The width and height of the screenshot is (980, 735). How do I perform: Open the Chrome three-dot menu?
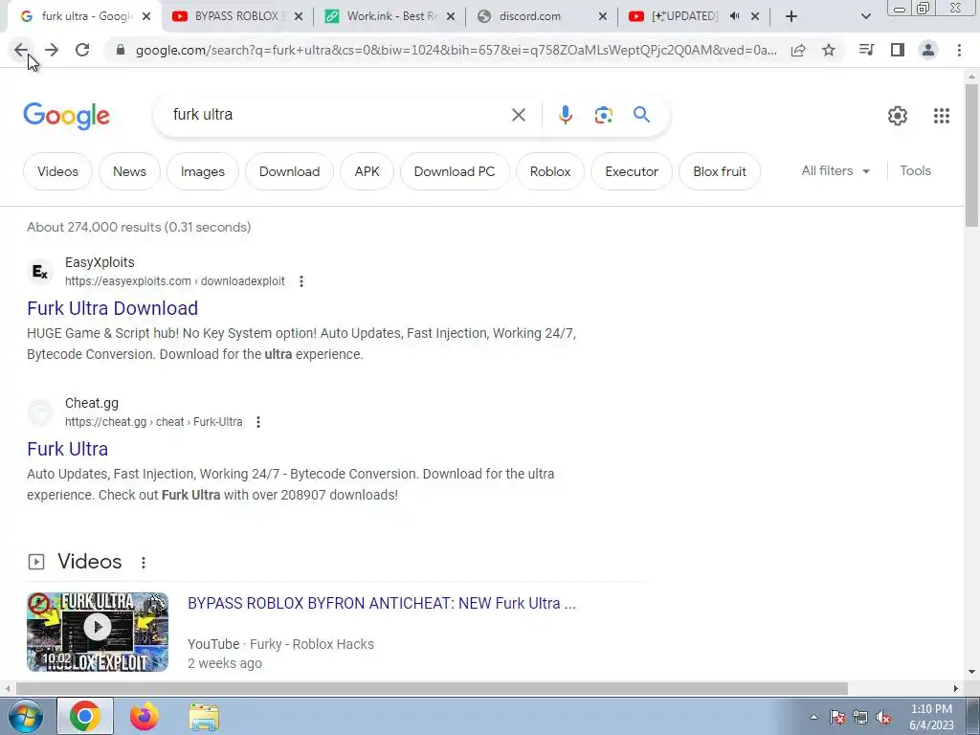click(x=959, y=50)
